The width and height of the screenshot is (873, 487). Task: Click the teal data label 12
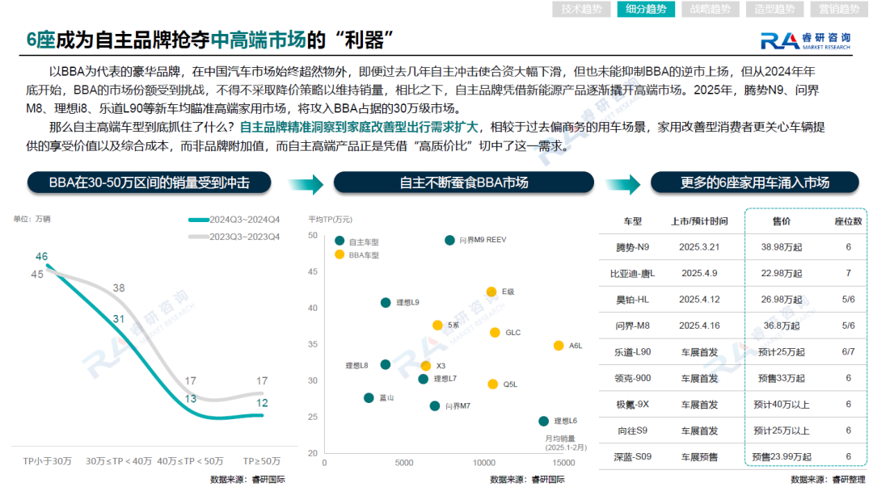tap(262, 403)
